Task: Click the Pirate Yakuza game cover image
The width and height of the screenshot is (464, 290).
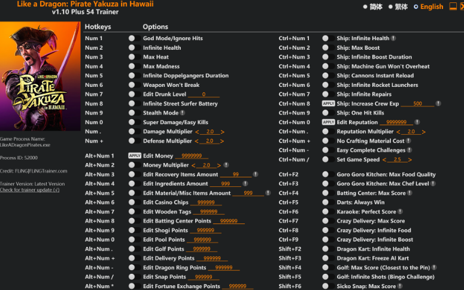Action: coord(40,76)
